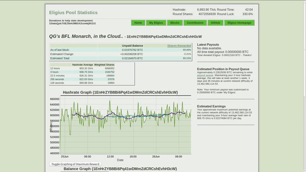Viewport: 306px width, 172px height.
Task: Click the Estimated Earnings heading
Action: click(211, 106)
